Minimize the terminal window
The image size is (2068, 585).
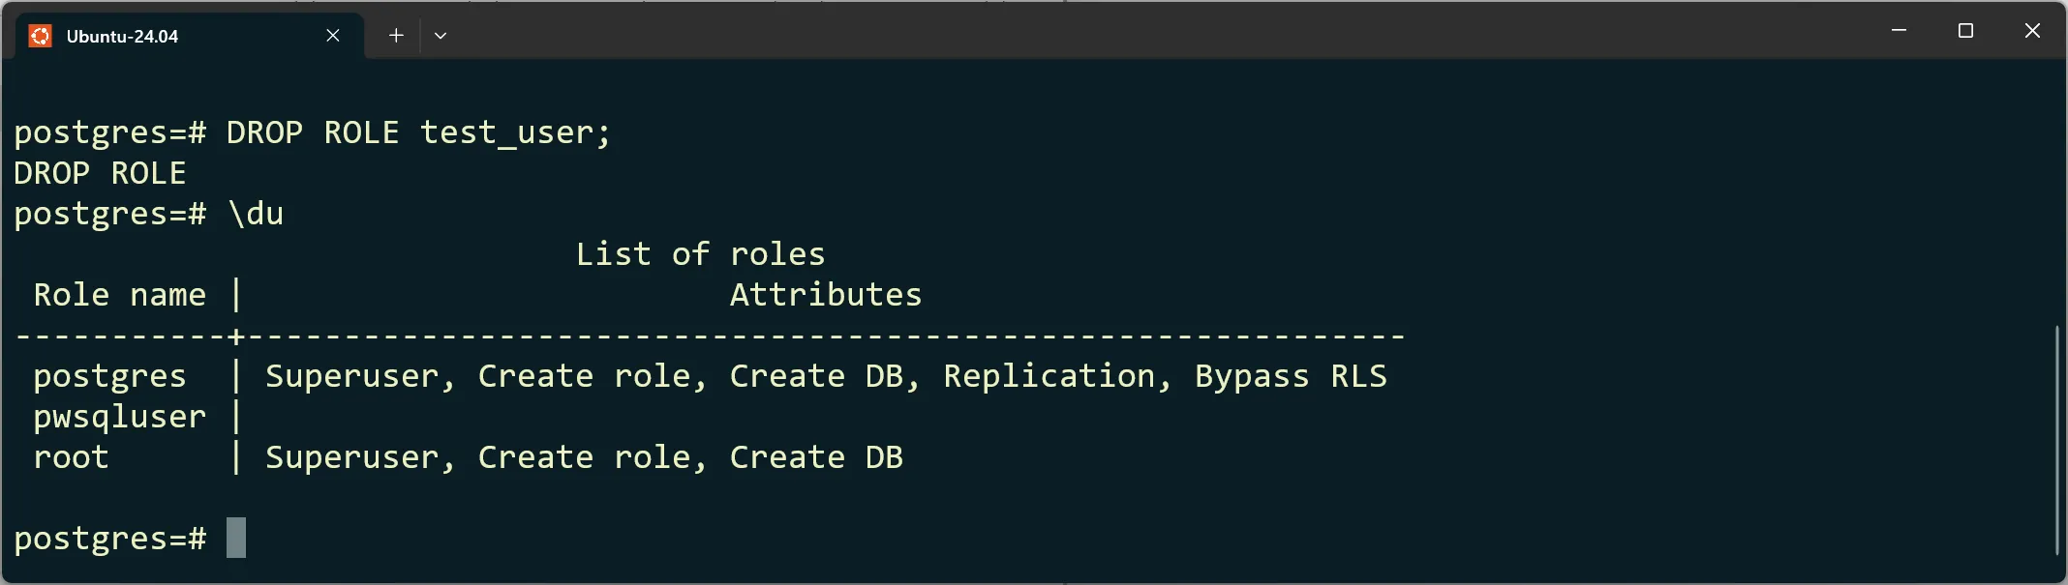[1899, 31]
